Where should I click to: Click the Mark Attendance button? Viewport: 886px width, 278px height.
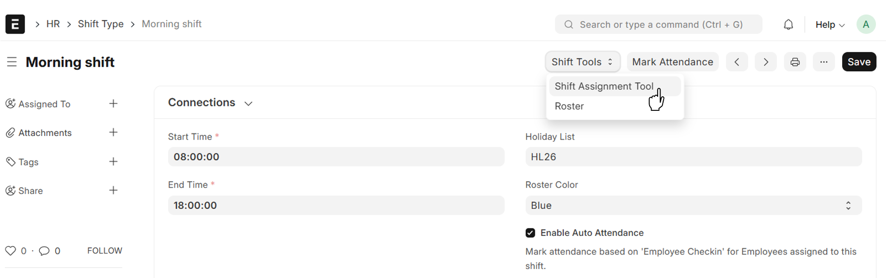(672, 62)
